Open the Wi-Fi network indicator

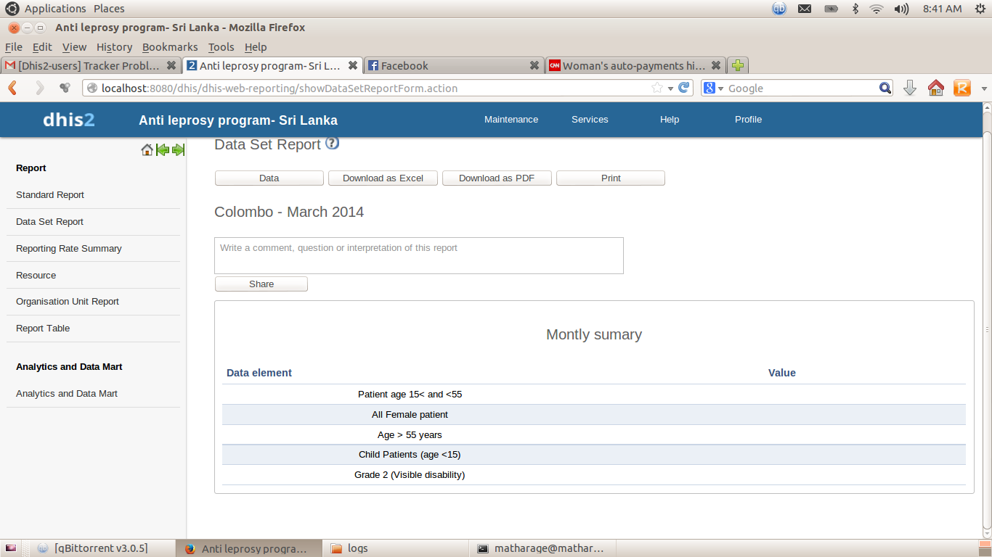click(x=877, y=9)
